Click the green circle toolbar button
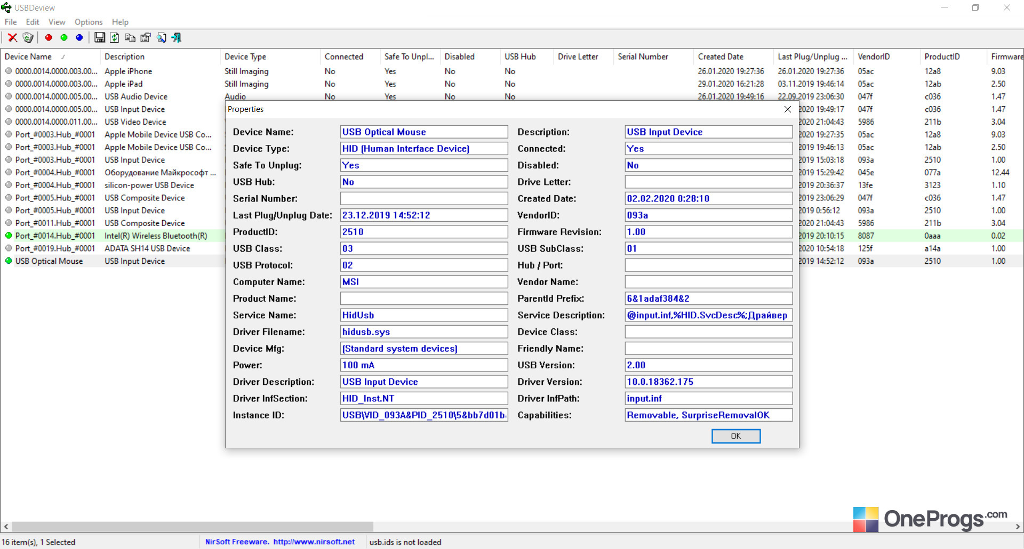The image size is (1024, 549). (x=64, y=37)
